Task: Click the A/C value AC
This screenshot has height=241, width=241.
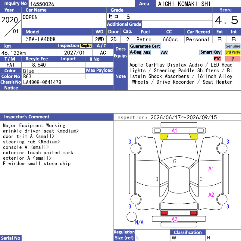Action: pos(103,53)
